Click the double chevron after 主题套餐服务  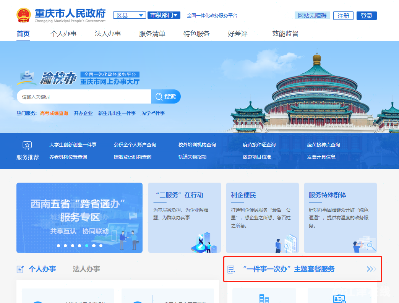371,269
